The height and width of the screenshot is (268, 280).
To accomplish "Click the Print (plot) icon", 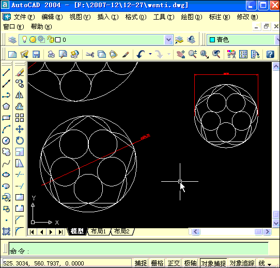I will (x=51, y=54).
